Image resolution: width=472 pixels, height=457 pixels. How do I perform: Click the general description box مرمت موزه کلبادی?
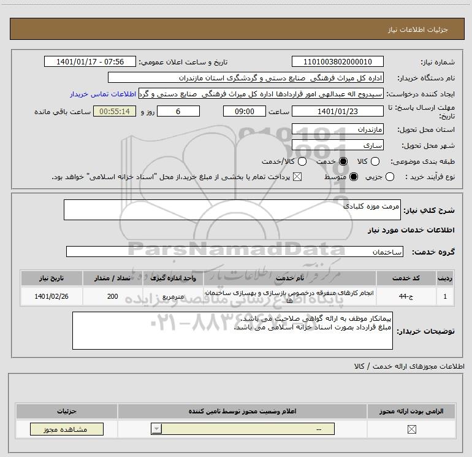coord(232,210)
